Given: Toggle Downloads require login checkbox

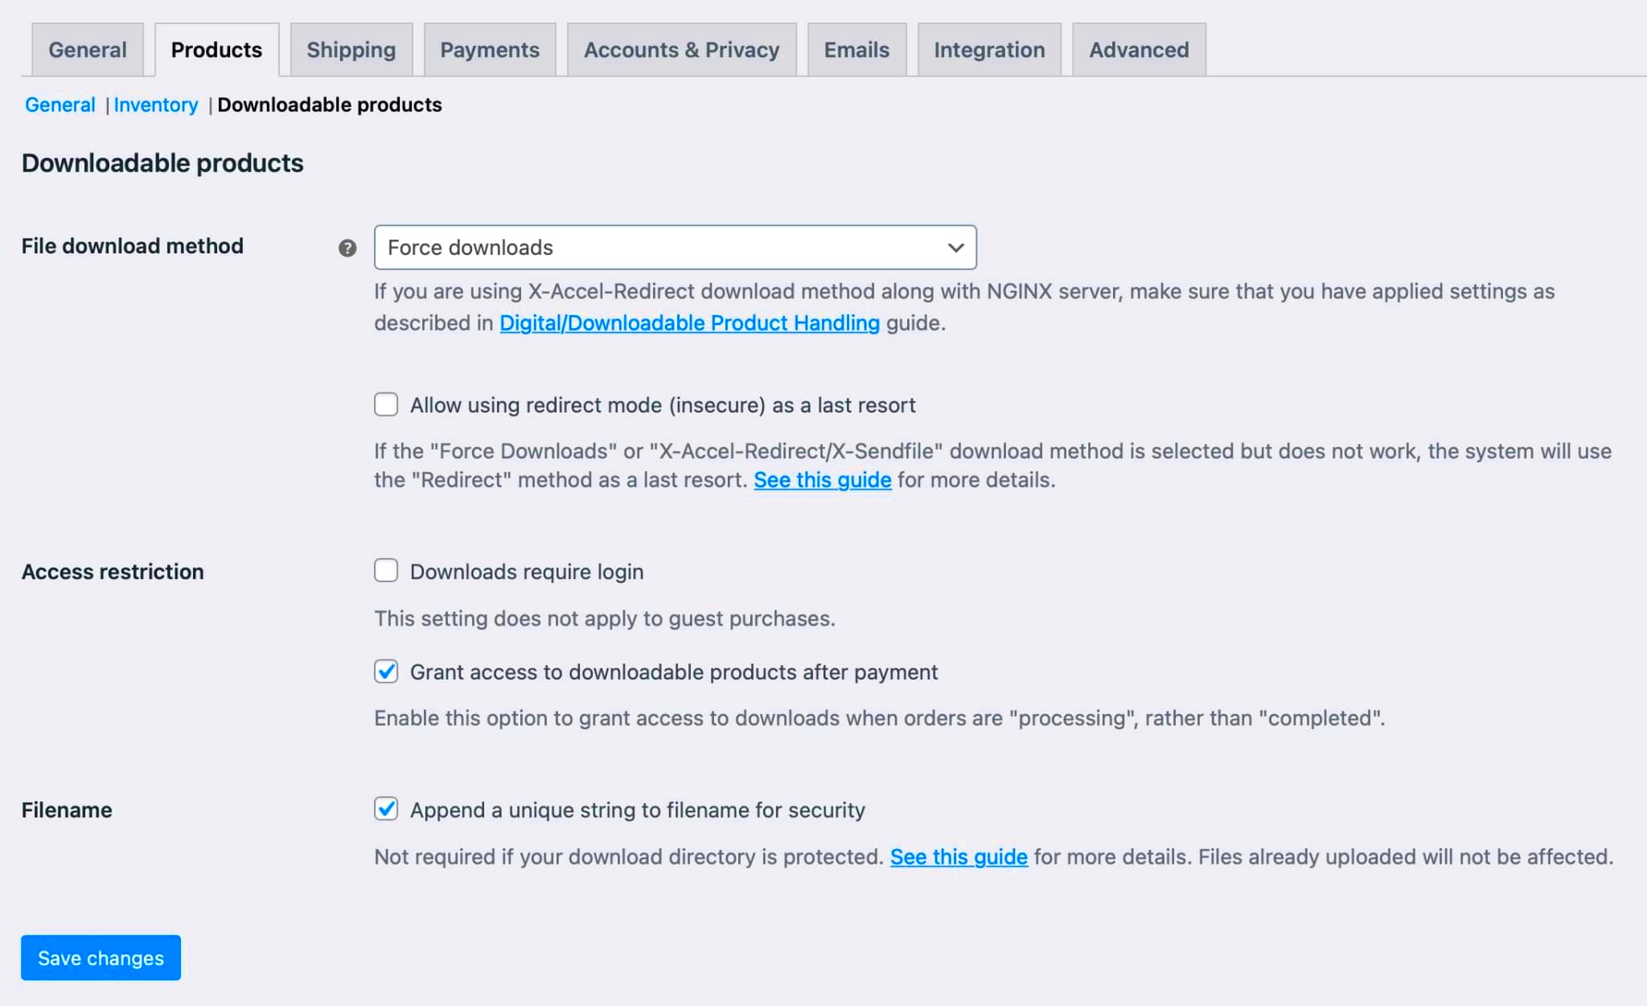Looking at the screenshot, I should (386, 571).
